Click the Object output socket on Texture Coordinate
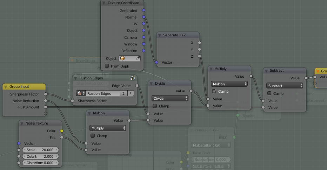This screenshot has height=170, width=327. click(x=144, y=30)
